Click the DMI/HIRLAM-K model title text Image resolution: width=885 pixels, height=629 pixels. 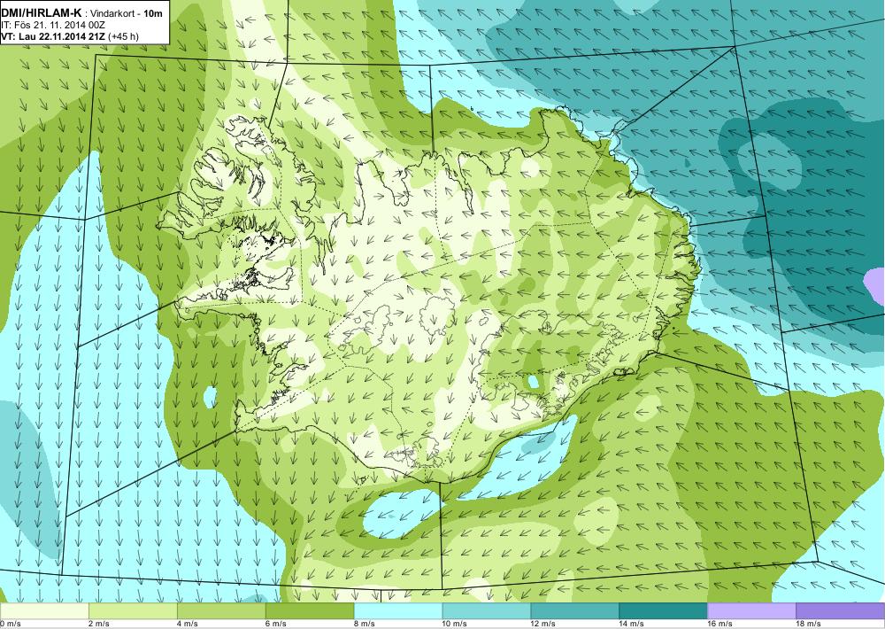[x=41, y=13]
